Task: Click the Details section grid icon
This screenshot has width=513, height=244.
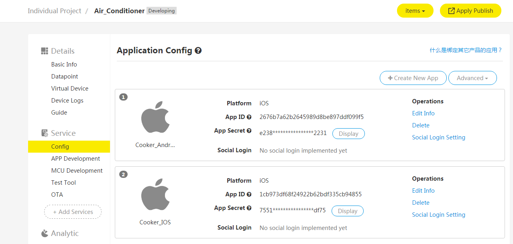Action: click(44, 51)
